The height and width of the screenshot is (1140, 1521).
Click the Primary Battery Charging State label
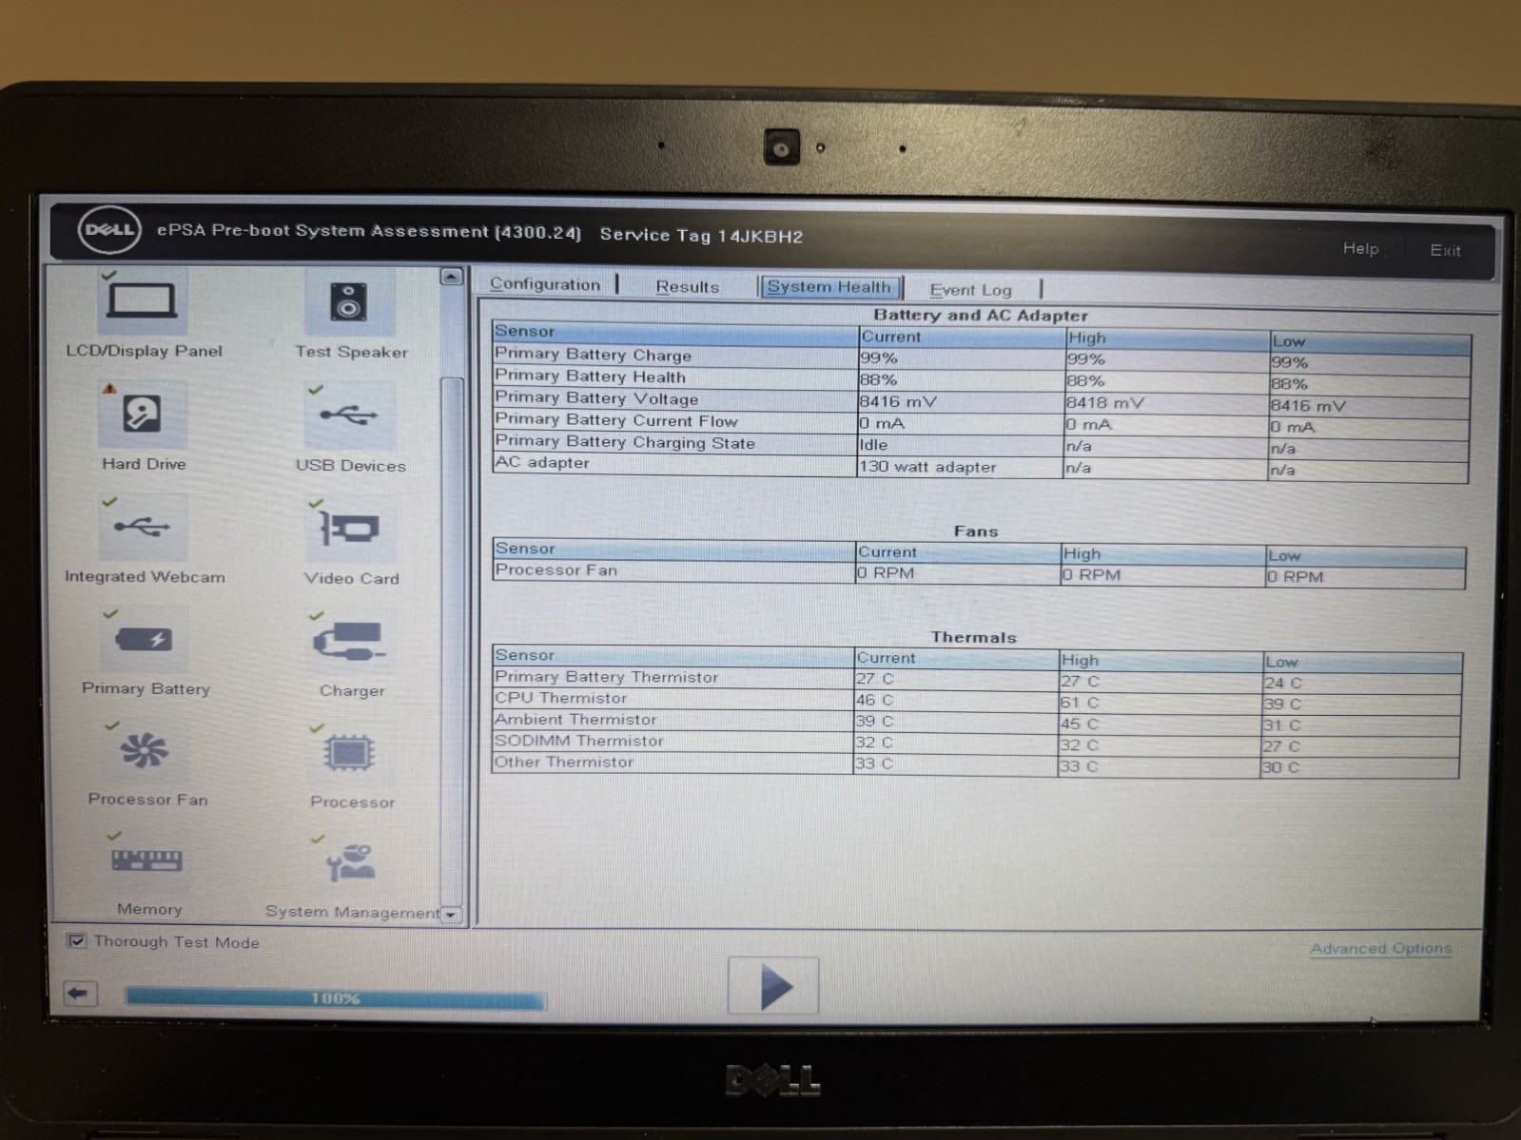[x=625, y=442]
